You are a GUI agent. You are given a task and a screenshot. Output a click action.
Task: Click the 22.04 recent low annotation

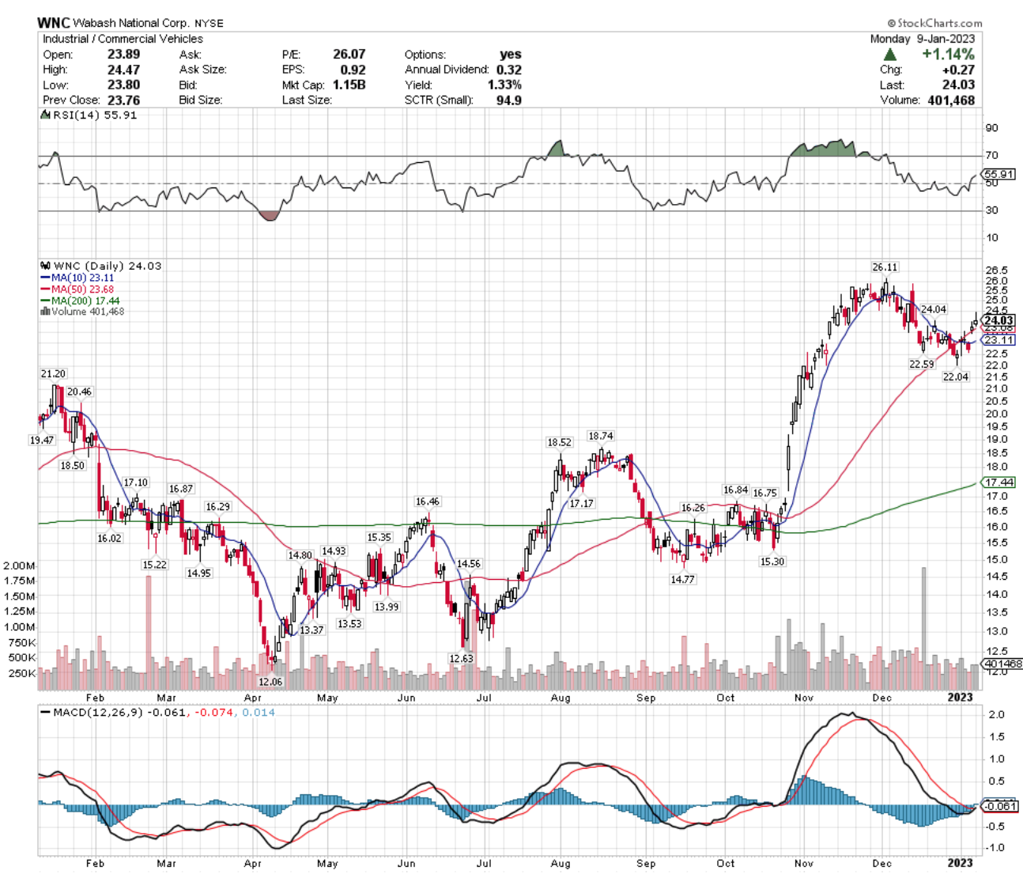coord(956,377)
